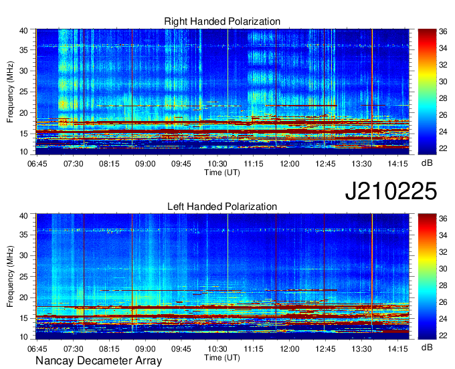Click the 13:30 time tick of Right Handed plot
This screenshot has height=369, width=455.
(x=361, y=164)
